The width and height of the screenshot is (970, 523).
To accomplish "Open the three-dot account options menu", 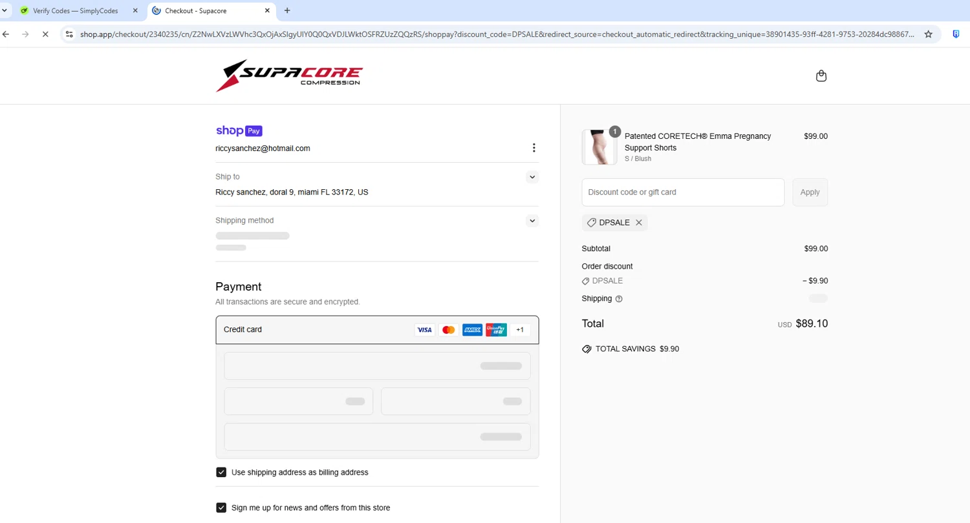I will click(x=533, y=148).
